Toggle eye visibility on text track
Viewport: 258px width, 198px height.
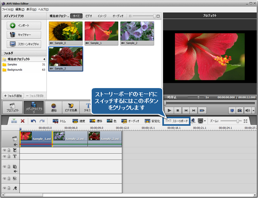tap(4, 156)
